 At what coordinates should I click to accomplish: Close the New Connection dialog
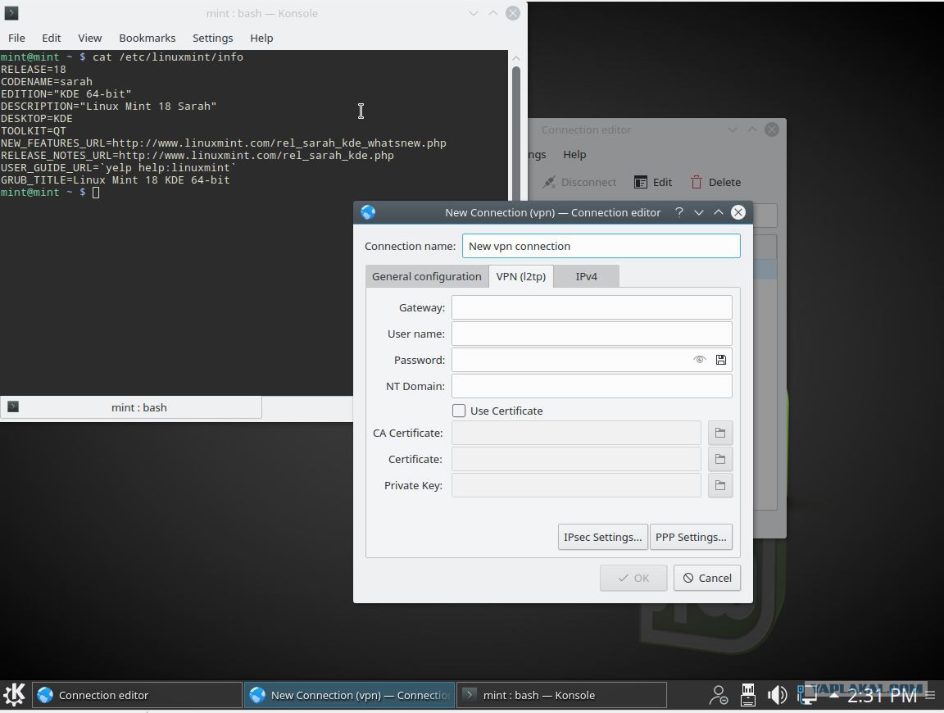pyautogui.click(x=738, y=212)
